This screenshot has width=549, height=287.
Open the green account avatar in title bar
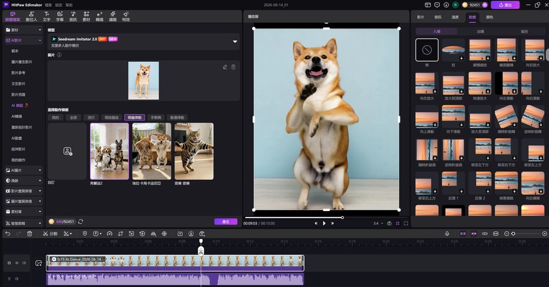coord(456,5)
